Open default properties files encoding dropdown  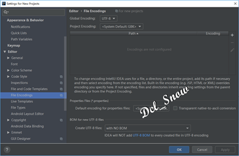pos(151,108)
